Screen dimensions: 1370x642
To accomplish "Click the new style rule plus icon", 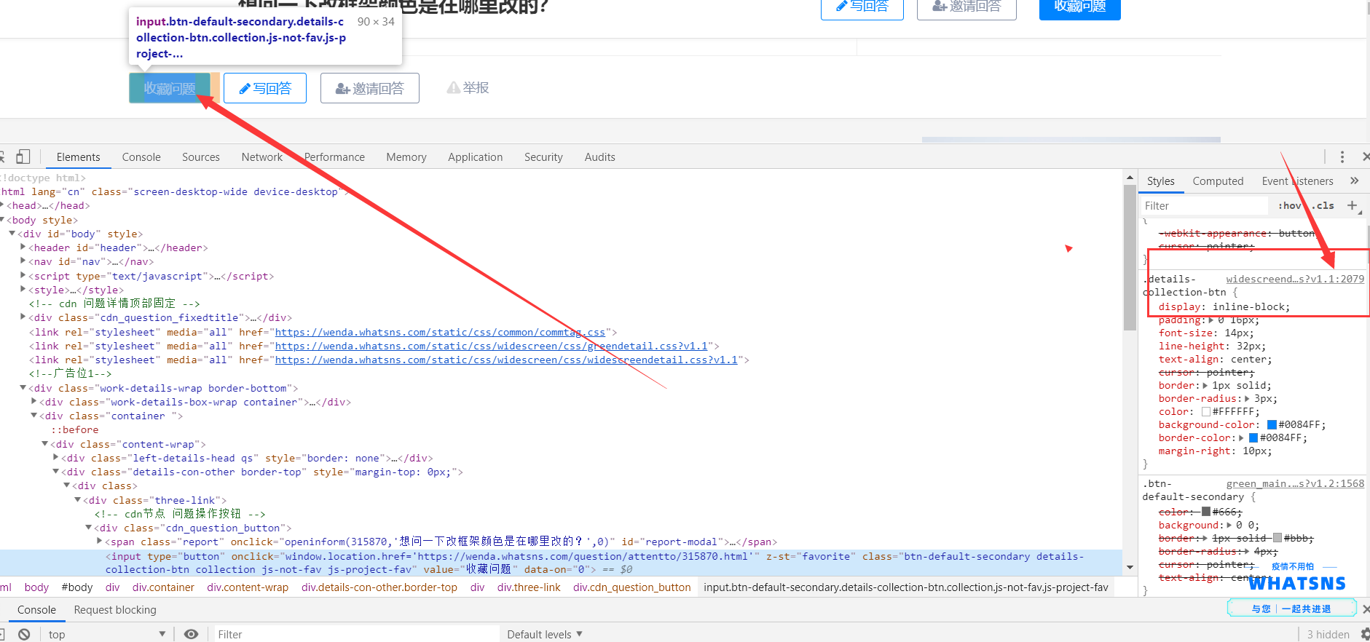I will click(1353, 205).
